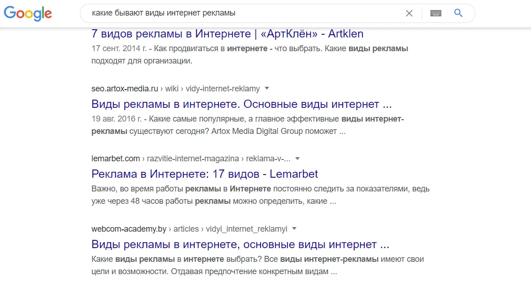This screenshot has height=281, width=531.
Task: Click snippet line 'уже через 48 часов работы'
Action: [142, 201]
